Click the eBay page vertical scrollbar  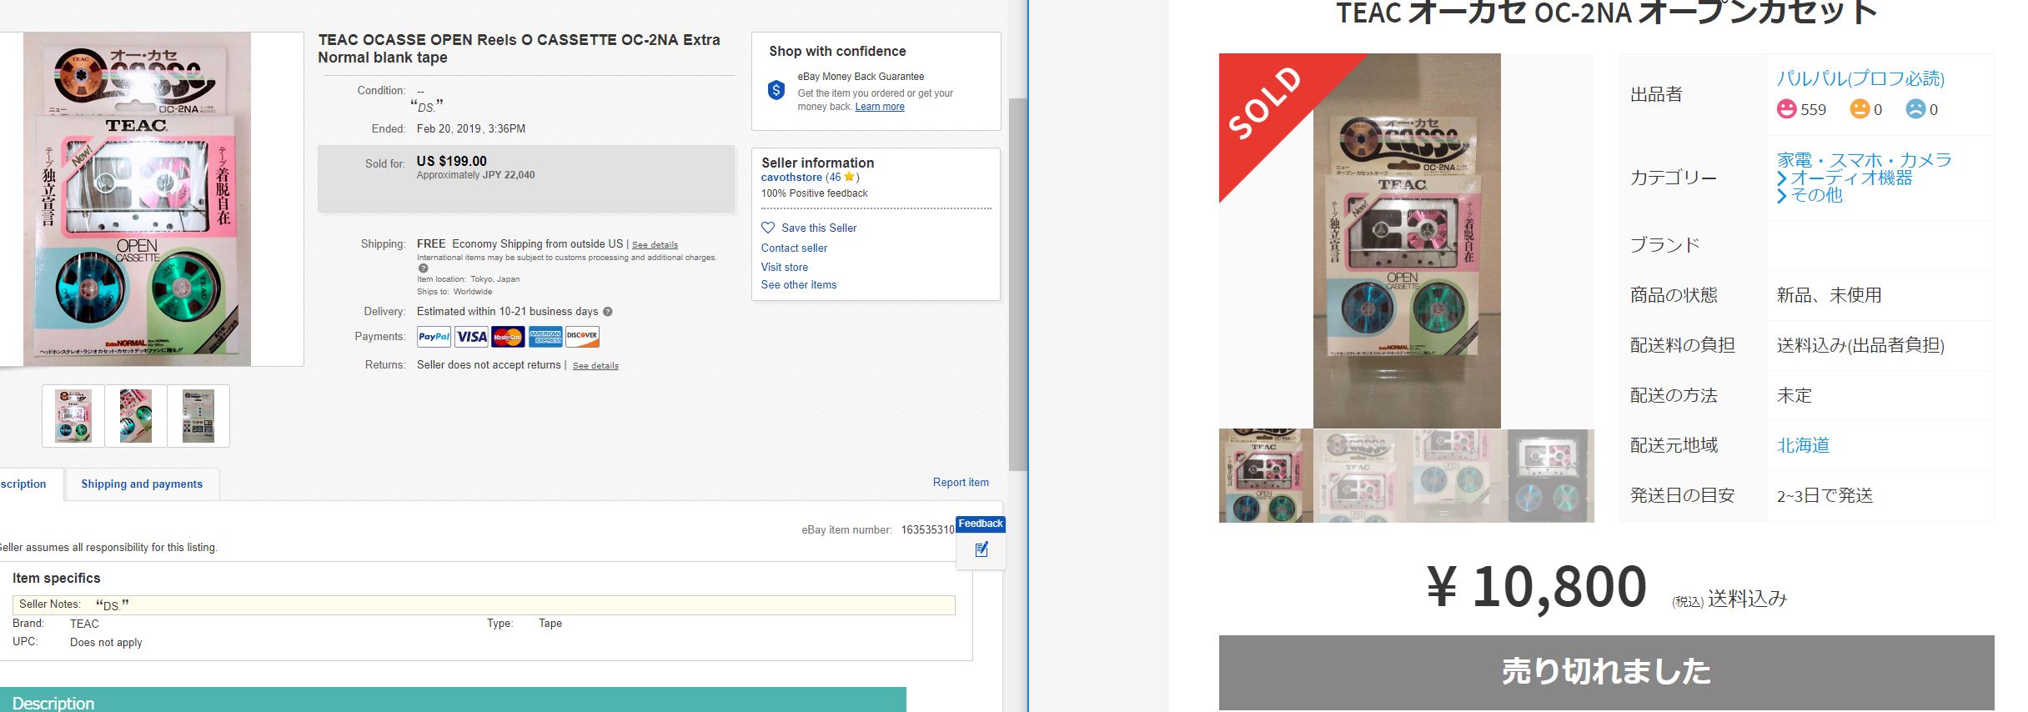click(x=1017, y=283)
